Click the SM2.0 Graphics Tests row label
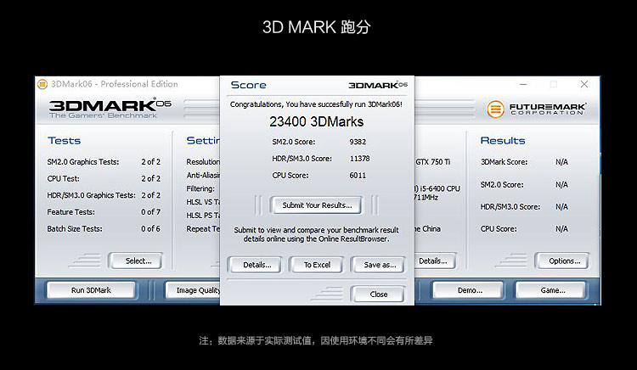 click(x=83, y=161)
